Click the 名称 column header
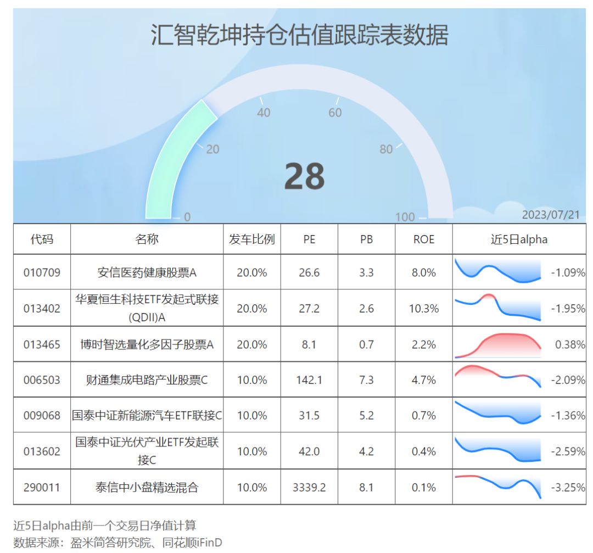 [147, 239]
